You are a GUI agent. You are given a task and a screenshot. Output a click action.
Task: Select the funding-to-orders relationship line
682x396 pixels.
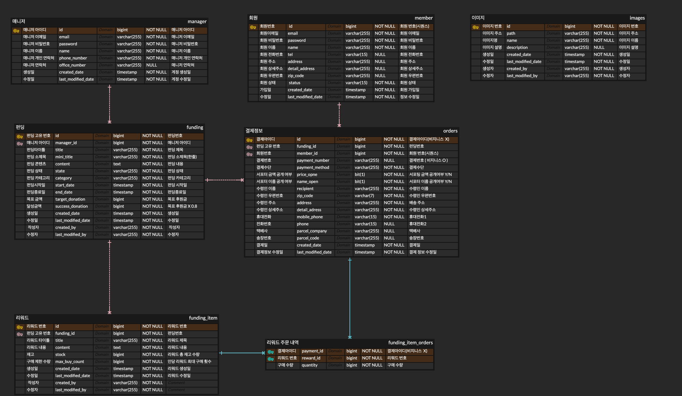coord(224,180)
